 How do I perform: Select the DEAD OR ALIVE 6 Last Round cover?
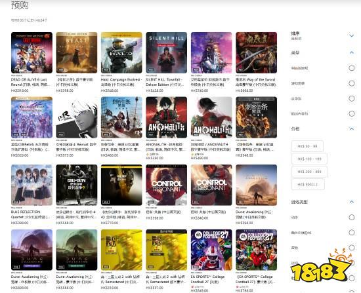click(x=32, y=52)
